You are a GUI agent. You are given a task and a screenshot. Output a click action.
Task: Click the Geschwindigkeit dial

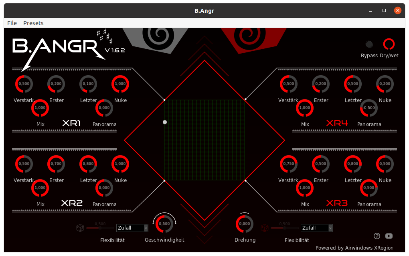coord(164,224)
